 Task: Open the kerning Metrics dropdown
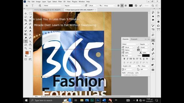click(134, 50)
